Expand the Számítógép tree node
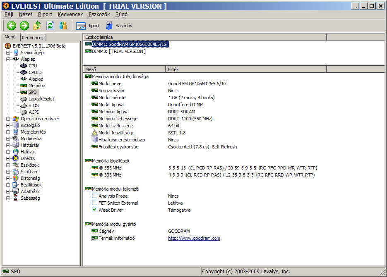The width and height of the screenshot is (387, 277). (x=8, y=53)
